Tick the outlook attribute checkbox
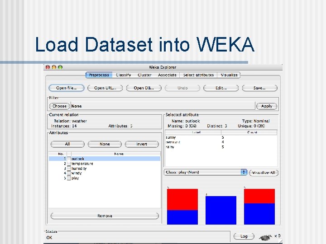This screenshot has width=326, height=244. click(69, 159)
